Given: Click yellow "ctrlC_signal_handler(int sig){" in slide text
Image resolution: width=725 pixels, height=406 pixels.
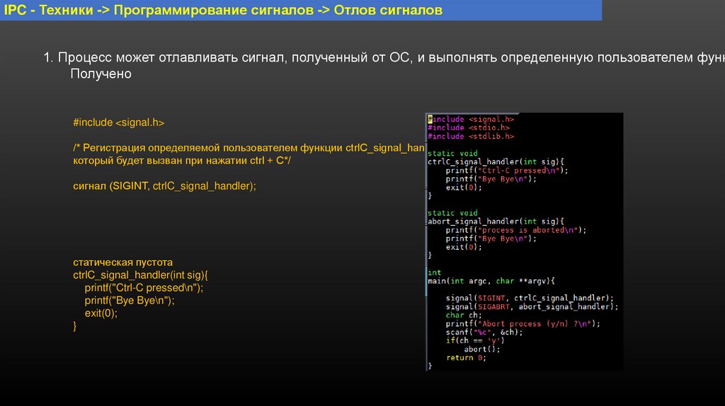Looking at the screenshot, I should [141, 275].
